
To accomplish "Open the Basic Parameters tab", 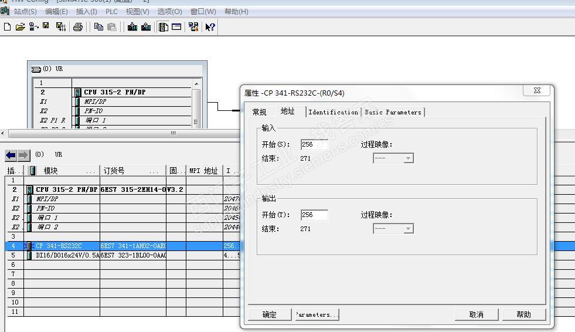I will pyautogui.click(x=393, y=112).
